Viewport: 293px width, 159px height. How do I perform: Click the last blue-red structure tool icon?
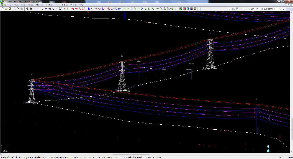click(103, 9)
